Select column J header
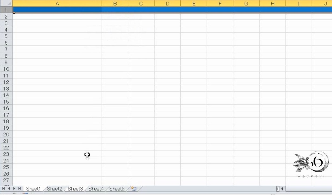Viewport: 332px width, 195px height. 322,3
